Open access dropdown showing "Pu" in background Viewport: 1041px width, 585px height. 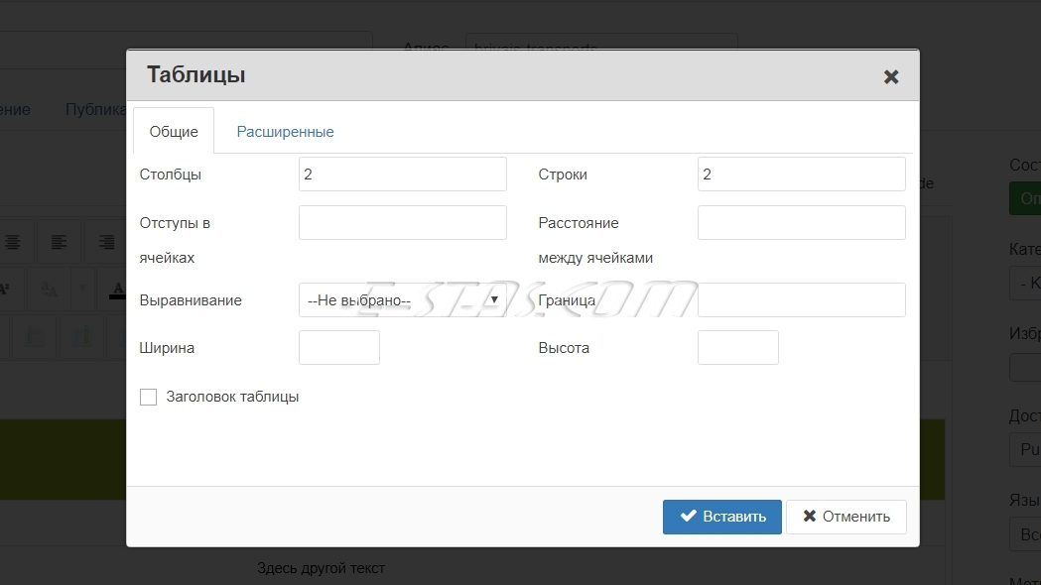tap(1025, 450)
